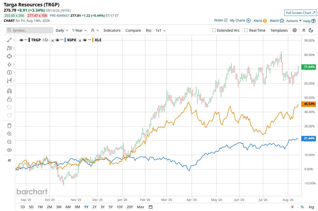Screen dimensions: 318x211
Task: Click the Watch star icon
Action: [281, 21]
